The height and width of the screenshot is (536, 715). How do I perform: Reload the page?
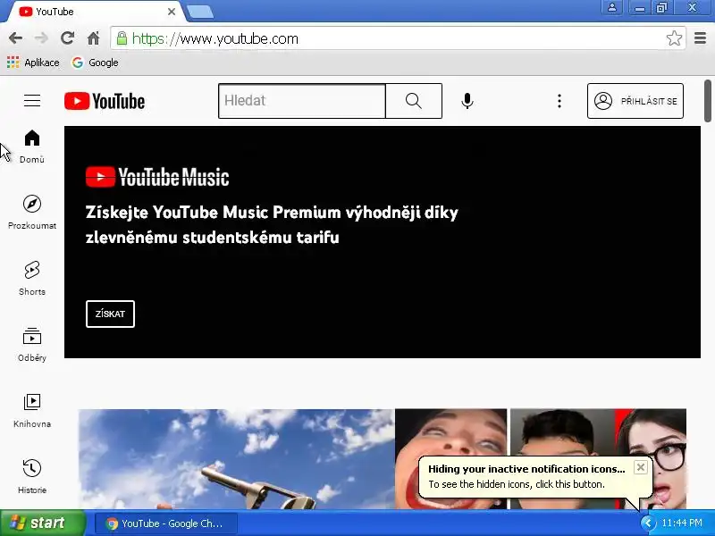coord(68,38)
